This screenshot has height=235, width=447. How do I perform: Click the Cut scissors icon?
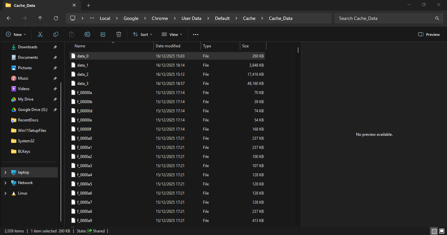click(40, 34)
